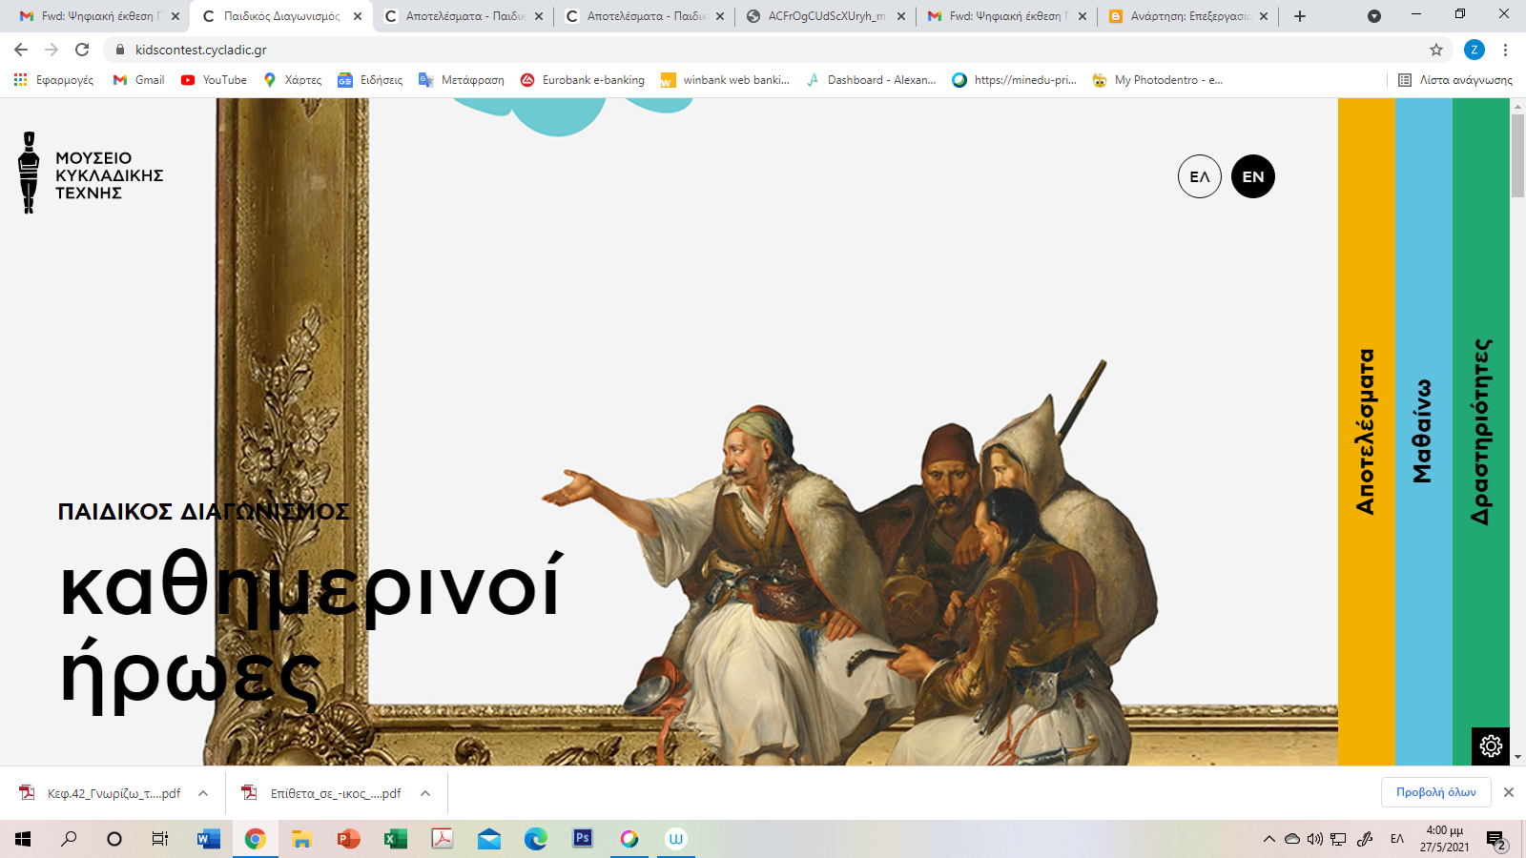Image resolution: width=1526 pixels, height=858 pixels.
Task: Open Excel from the taskbar
Action: coord(395,839)
